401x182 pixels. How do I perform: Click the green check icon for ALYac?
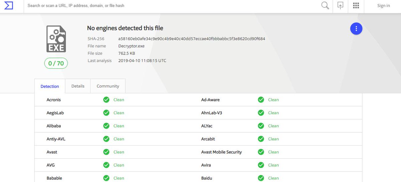[x=261, y=126]
